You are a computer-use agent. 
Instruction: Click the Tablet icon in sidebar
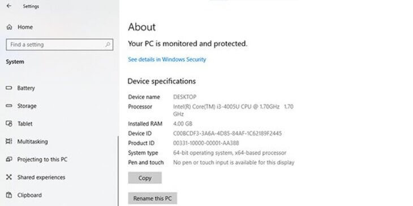click(9, 124)
